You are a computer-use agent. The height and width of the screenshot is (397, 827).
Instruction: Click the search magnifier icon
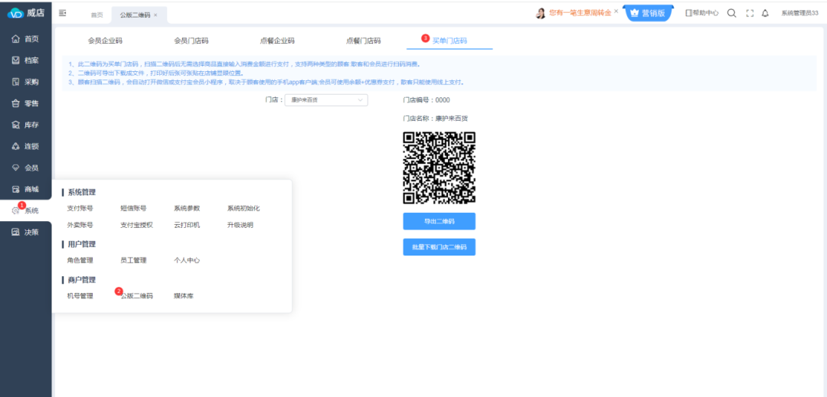pos(731,13)
